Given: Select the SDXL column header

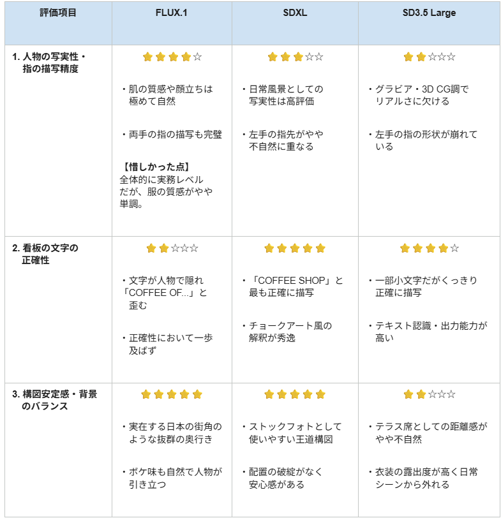Looking at the screenshot, I should pyautogui.click(x=295, y=13).
